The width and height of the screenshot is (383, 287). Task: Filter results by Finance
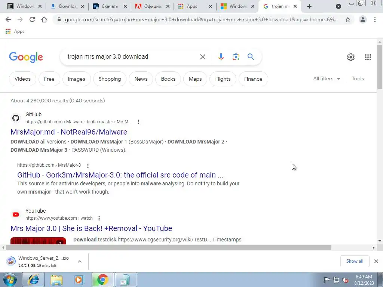[x=253, y=79]
